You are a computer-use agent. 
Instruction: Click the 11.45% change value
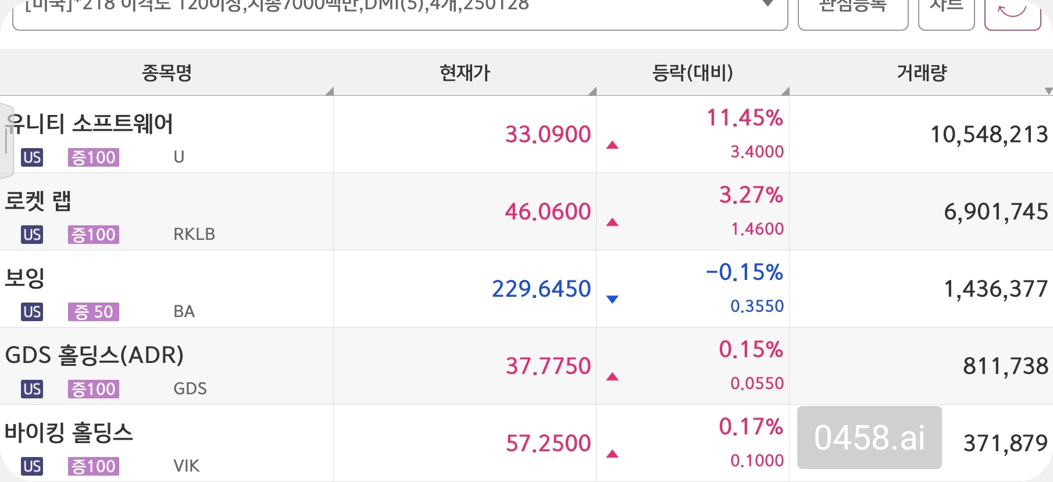click(745, 118)
